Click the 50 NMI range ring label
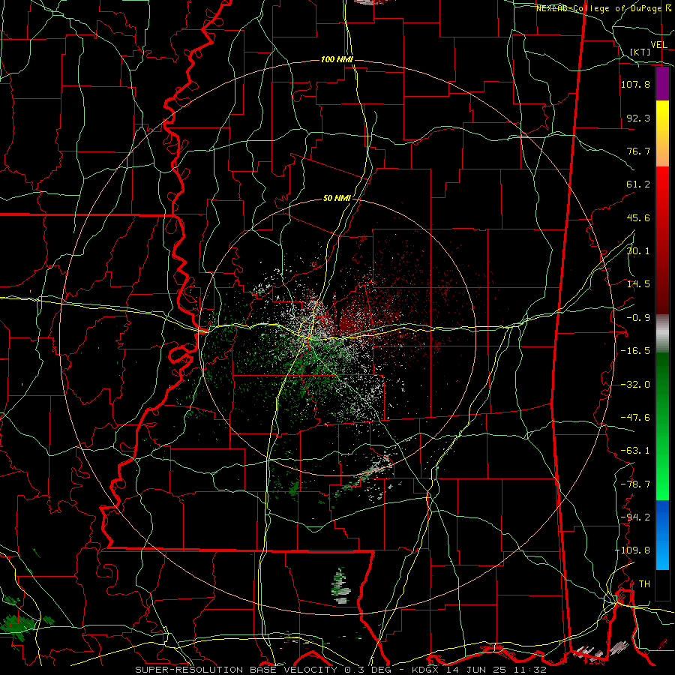 [x=337, y=198]
